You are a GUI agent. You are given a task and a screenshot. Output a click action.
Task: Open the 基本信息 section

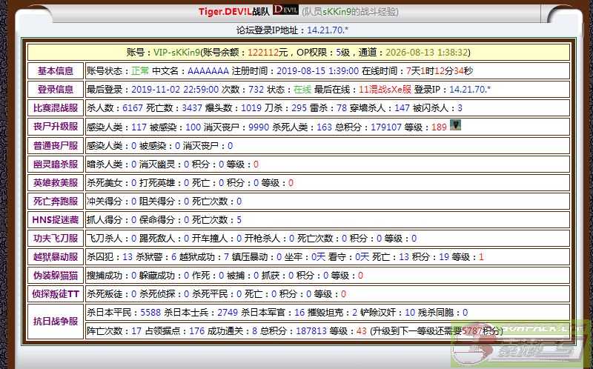(56, 71)
